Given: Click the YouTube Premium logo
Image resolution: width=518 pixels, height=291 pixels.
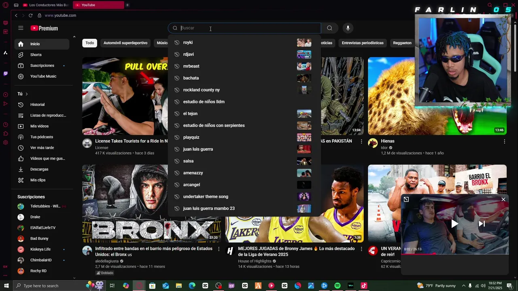Looking at the screenshot, I should coord(44,28).
